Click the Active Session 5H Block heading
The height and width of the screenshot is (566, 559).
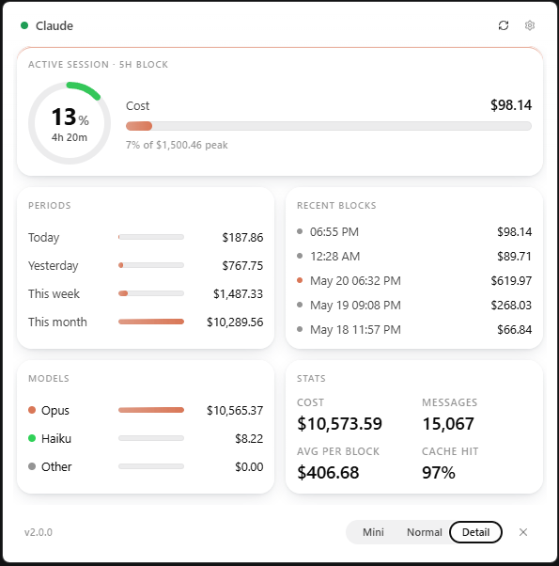pos(98,65)
